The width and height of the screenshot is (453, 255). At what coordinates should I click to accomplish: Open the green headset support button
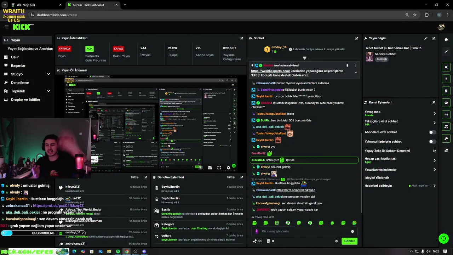click(x=443, y=238)
